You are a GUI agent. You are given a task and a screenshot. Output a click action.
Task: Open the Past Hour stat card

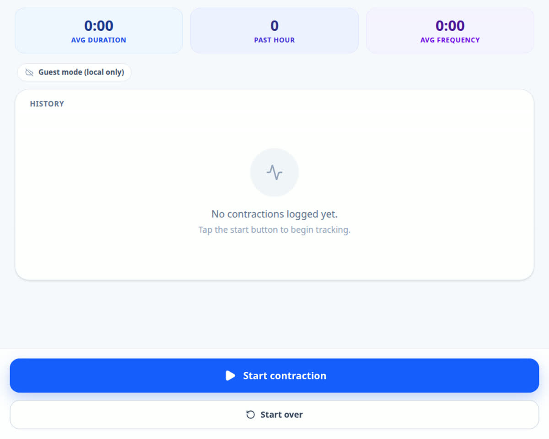tap(274, 31)
